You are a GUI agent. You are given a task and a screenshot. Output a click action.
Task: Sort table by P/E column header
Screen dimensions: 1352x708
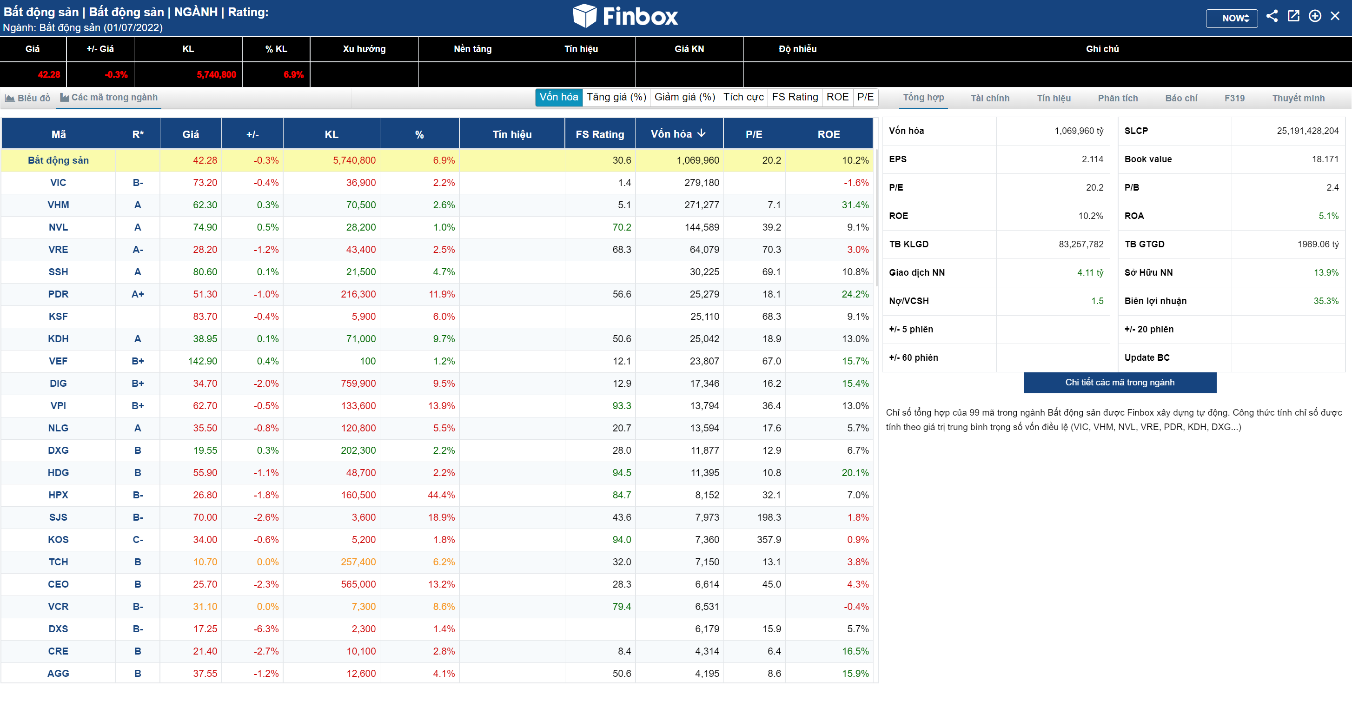[754, 134]
